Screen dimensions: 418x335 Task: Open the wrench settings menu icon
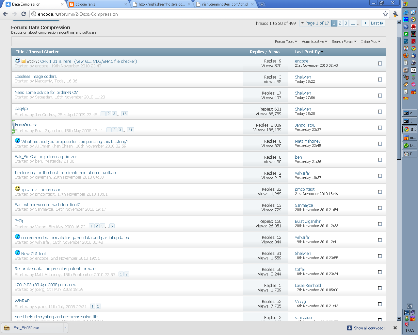click(395, 14)
